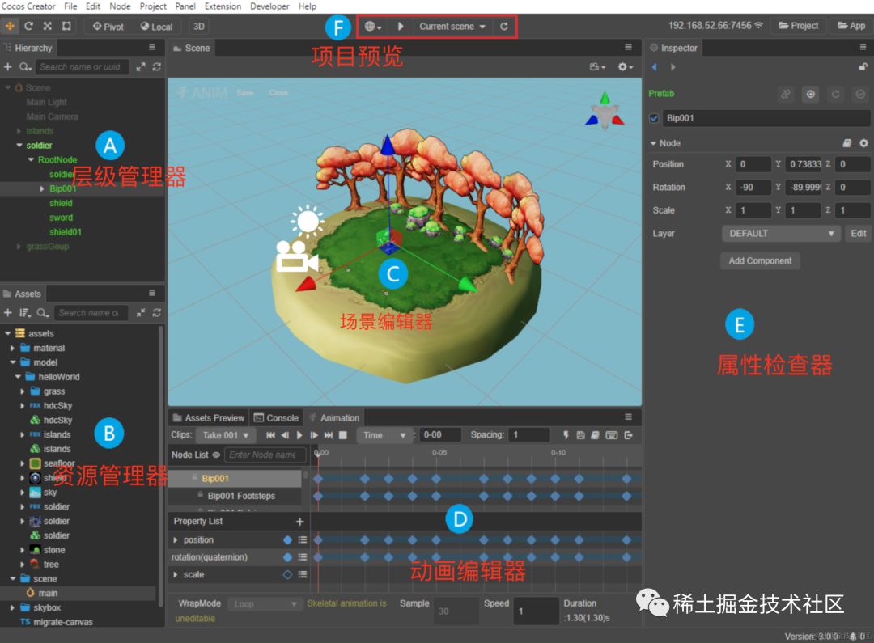This screenshot has width=874, height=643.
Task: Open the Extension menu
Action: 223,6
